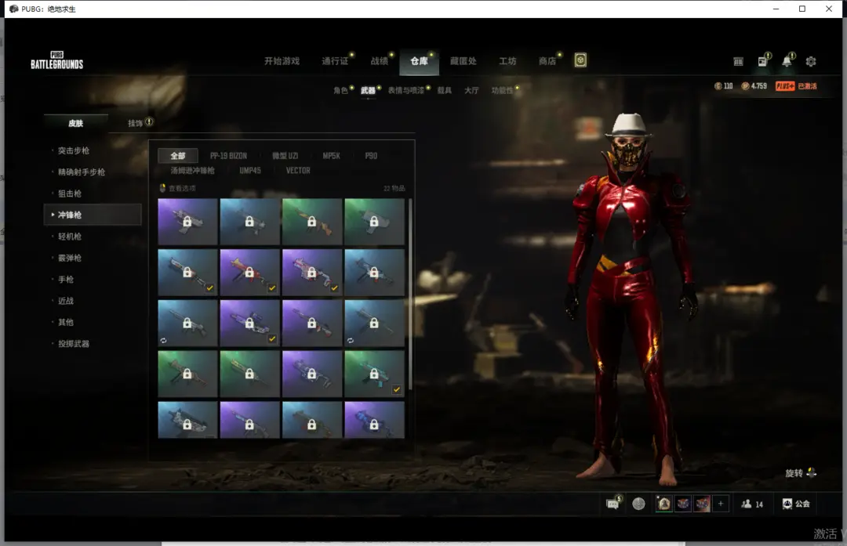Click the BP coin balance 4,759

pyautogui.click(x=754, y=86)
